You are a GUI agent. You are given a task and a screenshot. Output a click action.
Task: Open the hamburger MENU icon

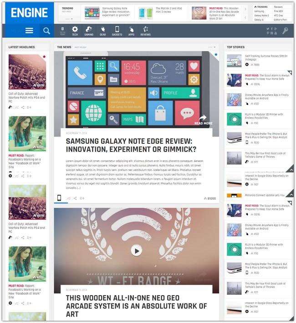coord(29,30)
